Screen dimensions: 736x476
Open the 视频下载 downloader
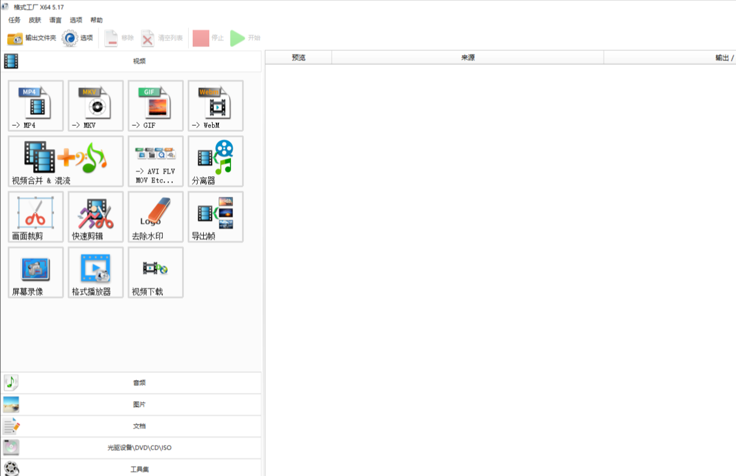(156, 272)
